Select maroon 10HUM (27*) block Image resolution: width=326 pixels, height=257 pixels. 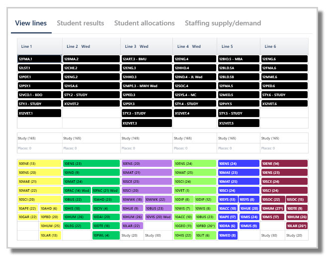click(273, 208)
